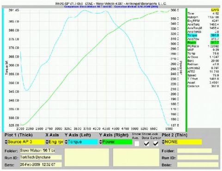Click the up/down arrows beside Eng rpm
Screen dimensions: 222x171
(47, 142)
